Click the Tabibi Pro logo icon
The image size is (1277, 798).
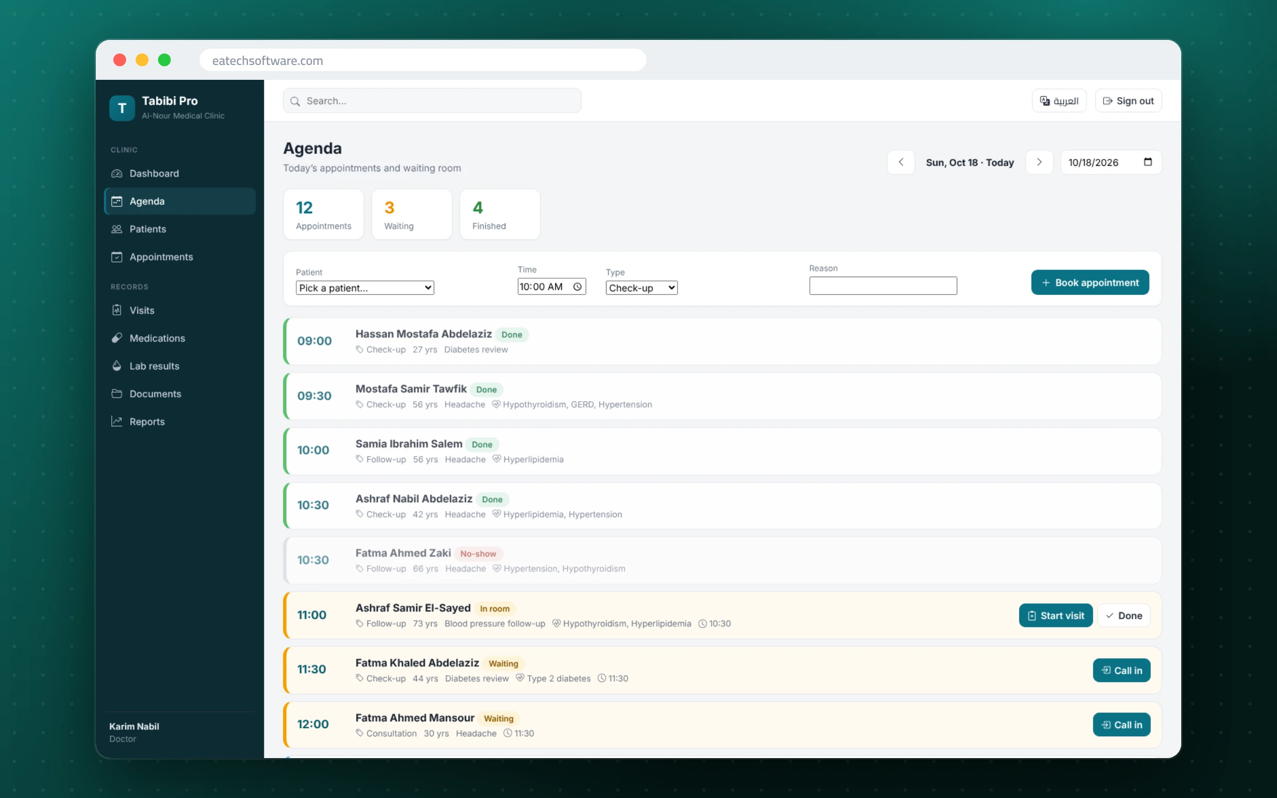(x=122, y=108)
